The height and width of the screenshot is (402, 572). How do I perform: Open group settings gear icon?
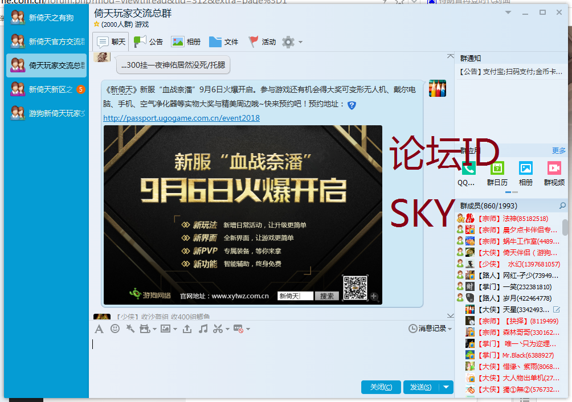pos(288,42)
